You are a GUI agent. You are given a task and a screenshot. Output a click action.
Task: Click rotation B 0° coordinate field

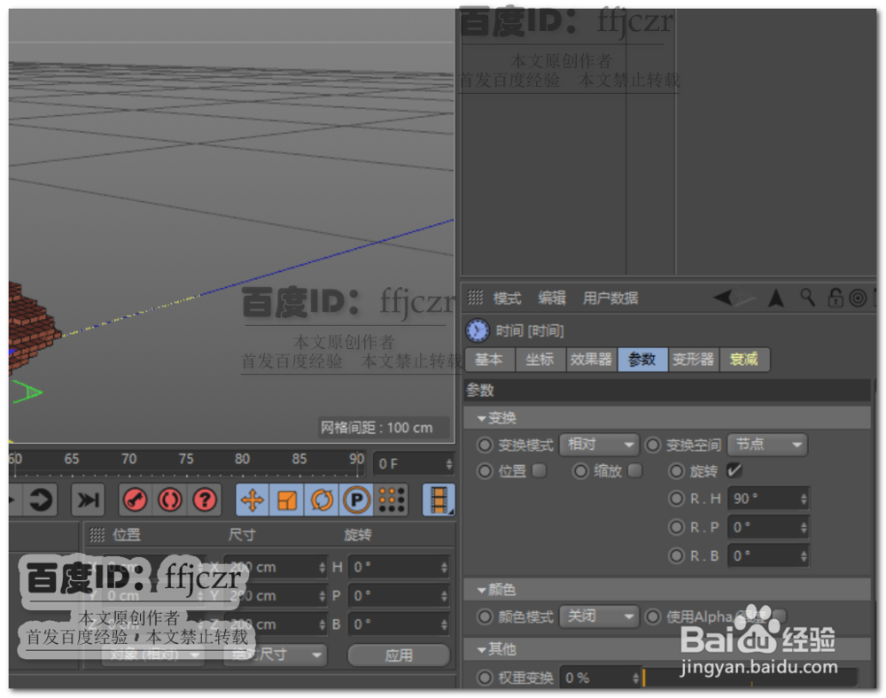(399, 624)
